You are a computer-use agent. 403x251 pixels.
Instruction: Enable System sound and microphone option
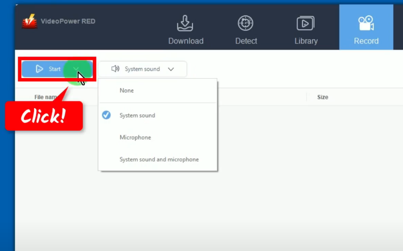click(159, 160)
